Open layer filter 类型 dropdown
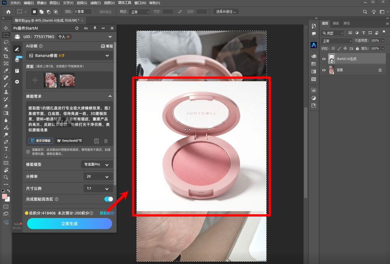 [332, 33]
